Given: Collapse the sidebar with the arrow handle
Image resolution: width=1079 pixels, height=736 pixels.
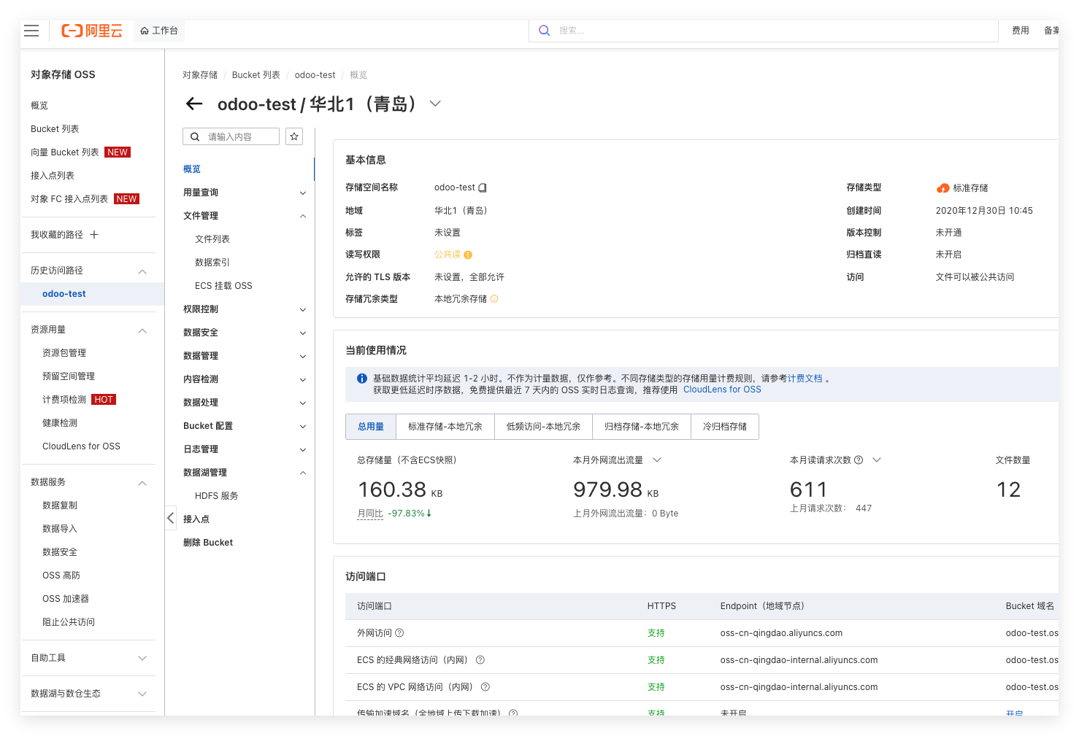Looking at the screenshot, I should pos(170,518).
